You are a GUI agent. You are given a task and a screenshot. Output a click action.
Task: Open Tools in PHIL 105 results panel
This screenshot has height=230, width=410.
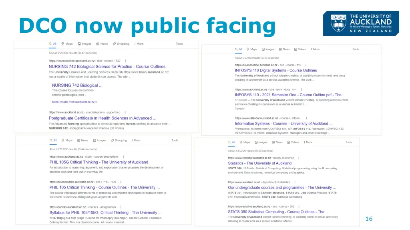pyautogui.click(x=175, y=140)
